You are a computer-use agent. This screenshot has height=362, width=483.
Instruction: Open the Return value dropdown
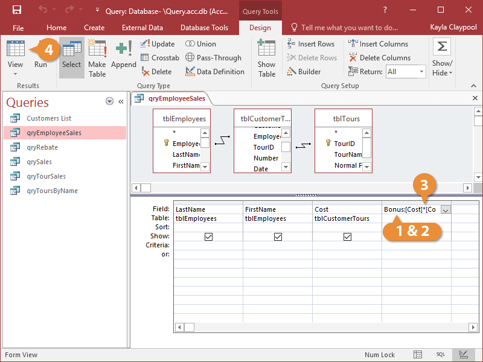click(421, 72)
